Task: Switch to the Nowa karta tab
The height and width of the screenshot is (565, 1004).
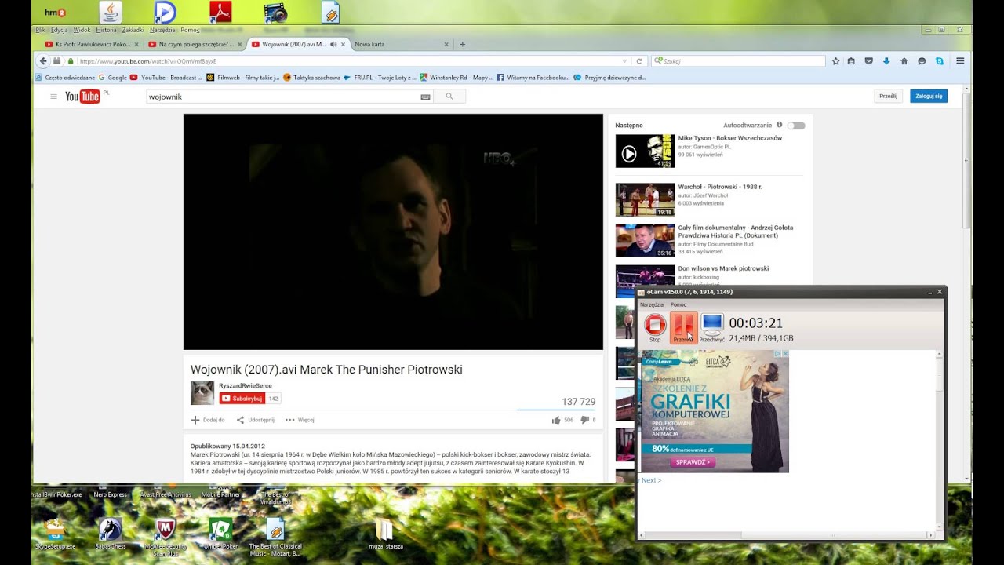Action: 402,44
